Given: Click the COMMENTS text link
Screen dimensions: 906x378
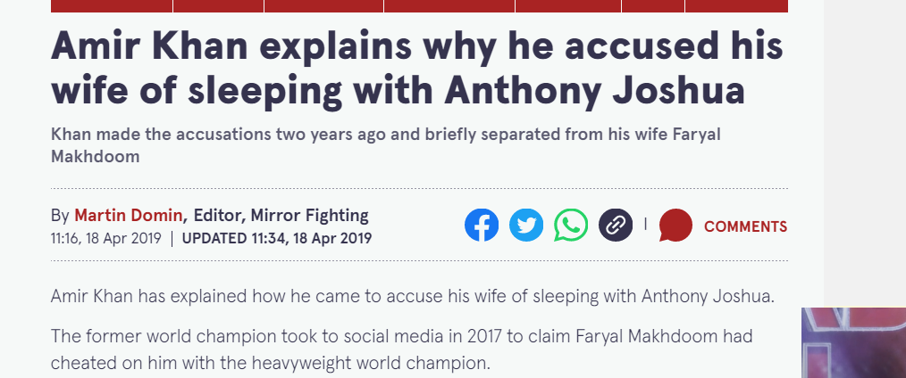Looking at the screenshot, I should pyautogui.click(x=745, y=226).
